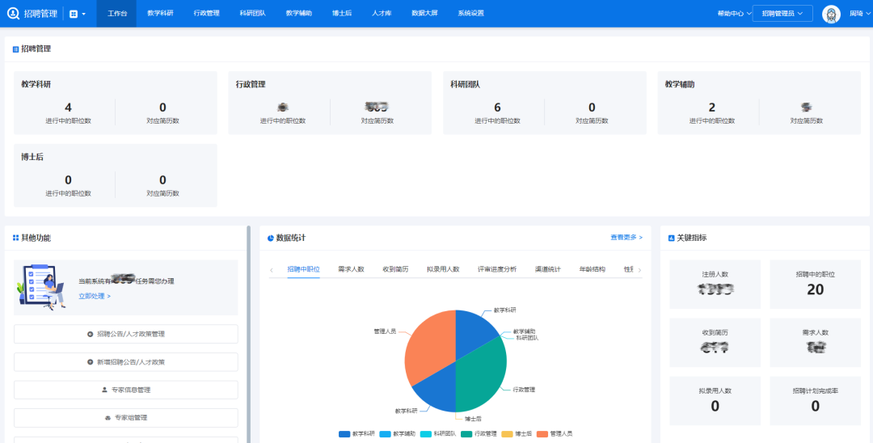The height and width of the screenshot is (443, 873).
Task: Click the task checklist illustration
Action: coord(42,287)
